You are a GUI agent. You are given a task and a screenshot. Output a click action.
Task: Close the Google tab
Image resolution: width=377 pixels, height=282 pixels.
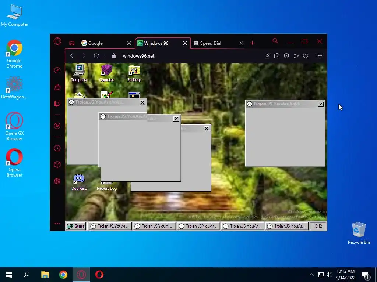tap(129, 43)
